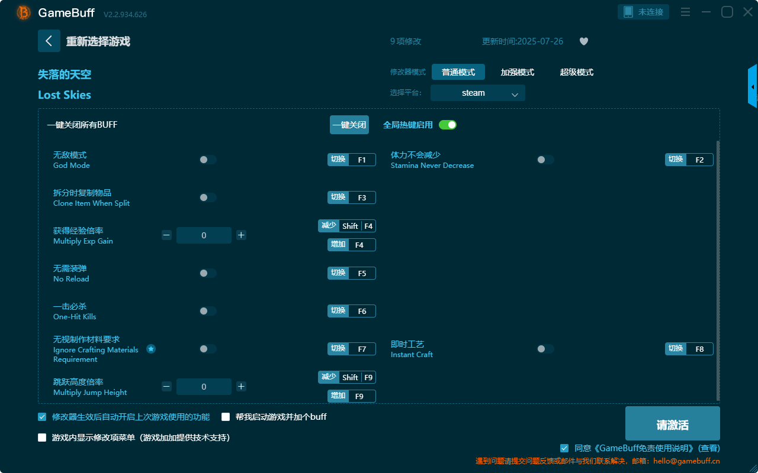
Task: Click the 一键关闭所有BUFF label
Action: click(82, 125)
